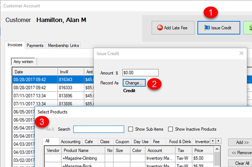This screenshot has height=167, width=252.
Task: Switch to the Invoices tab
Action: [x=15, y=45]
